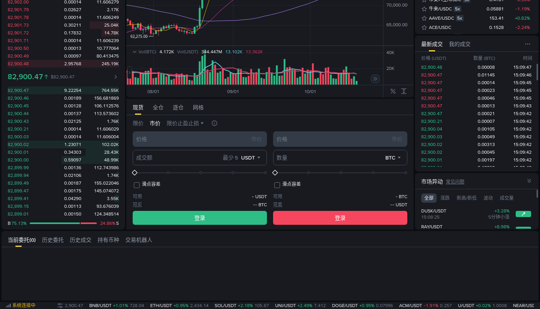Filter market movers by 全部
Viewport: 540px width, 309px height.
coord(429,198)
